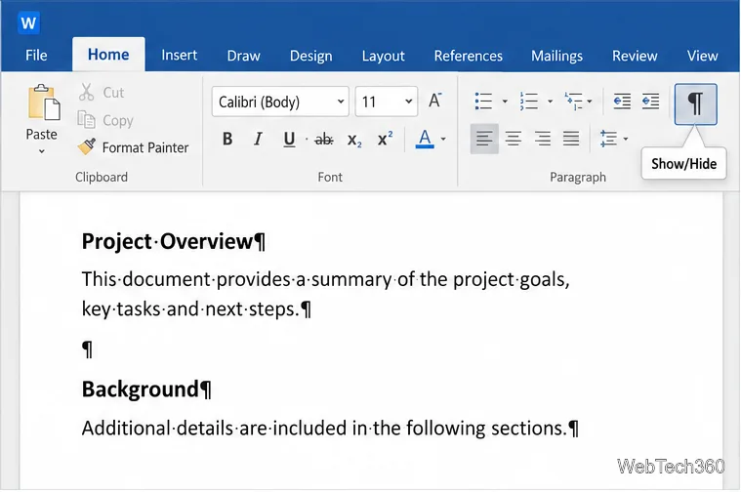Go to the Layout tab
Viewport: 741px width, 492px height.
tap(384, 56)
